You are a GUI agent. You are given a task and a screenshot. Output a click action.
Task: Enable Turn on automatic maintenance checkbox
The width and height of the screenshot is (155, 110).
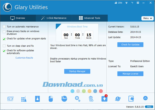click(4, 27)
